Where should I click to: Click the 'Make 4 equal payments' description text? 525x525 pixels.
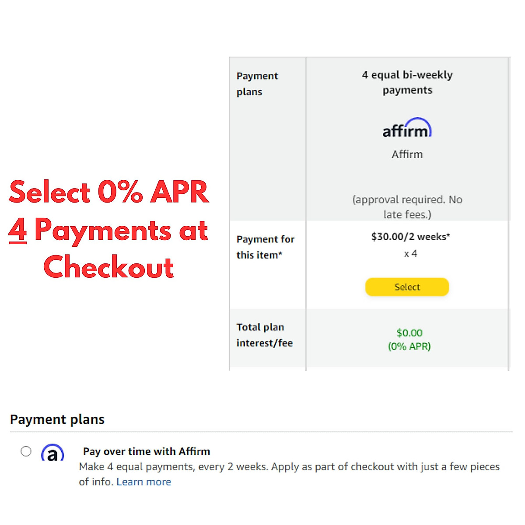click(x=289, y=467)
